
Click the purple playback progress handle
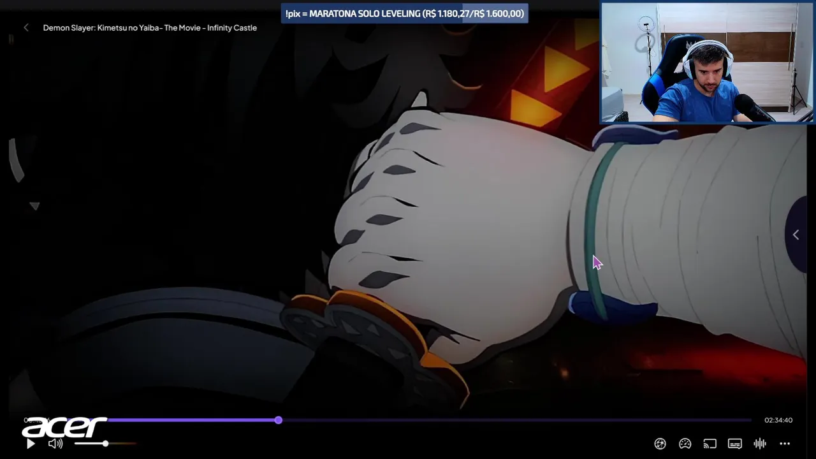point(279,420)
